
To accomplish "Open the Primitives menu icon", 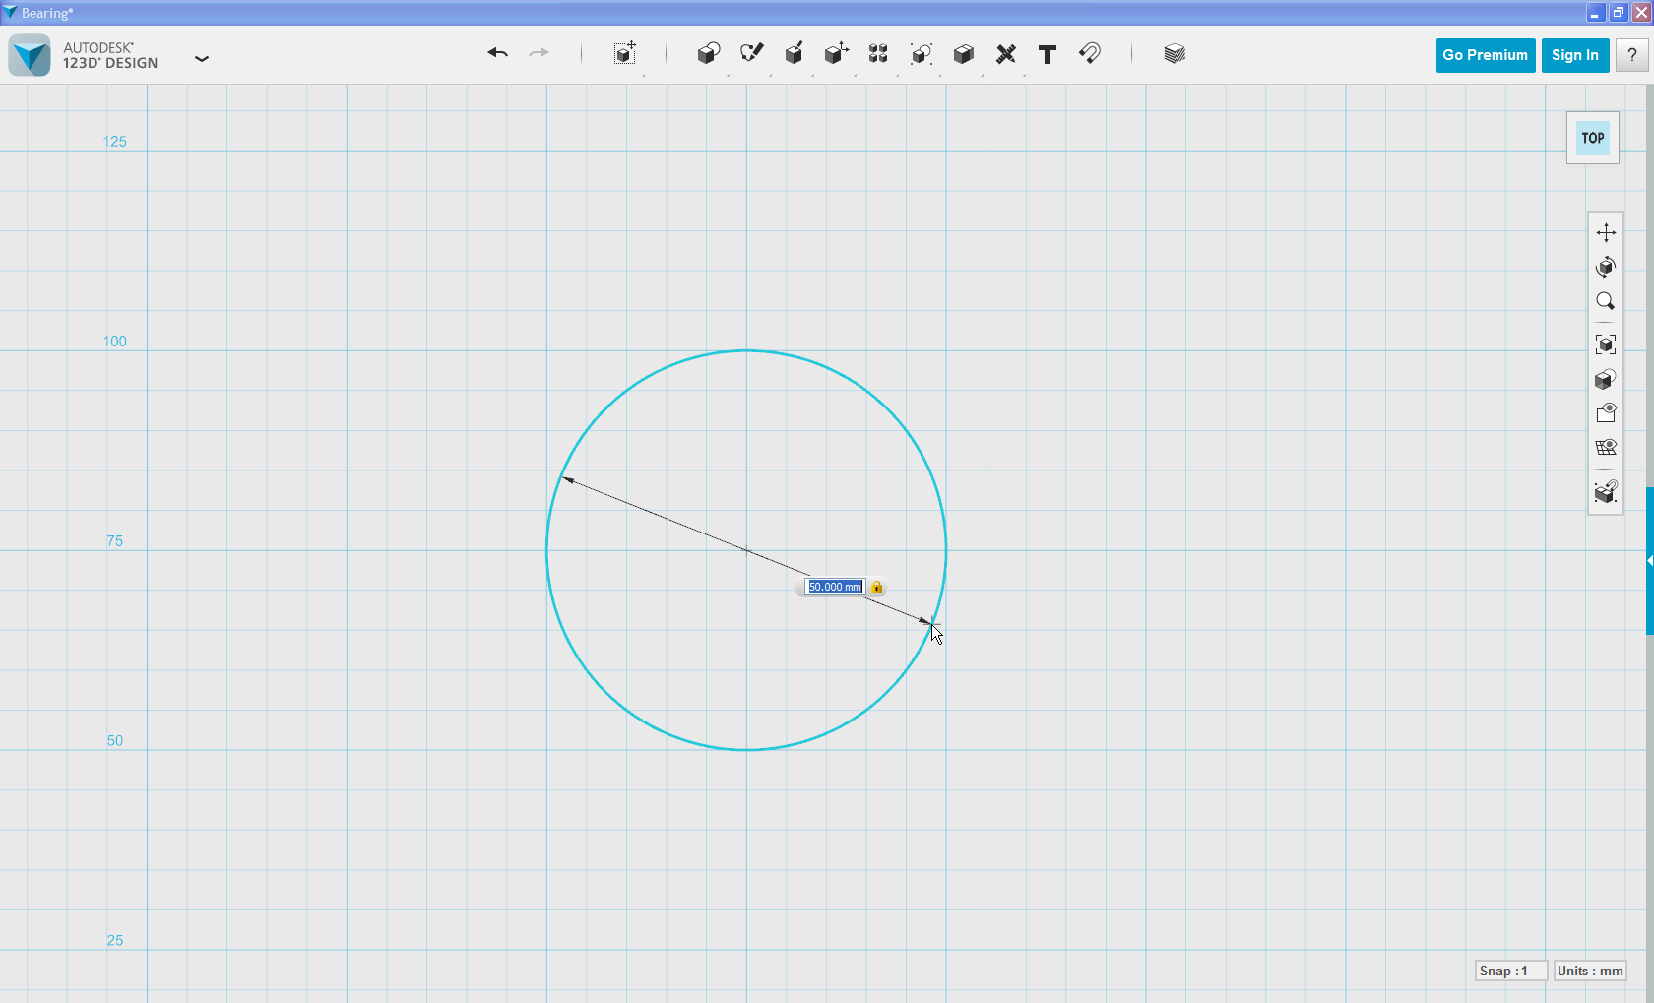I will coord(709,54).
